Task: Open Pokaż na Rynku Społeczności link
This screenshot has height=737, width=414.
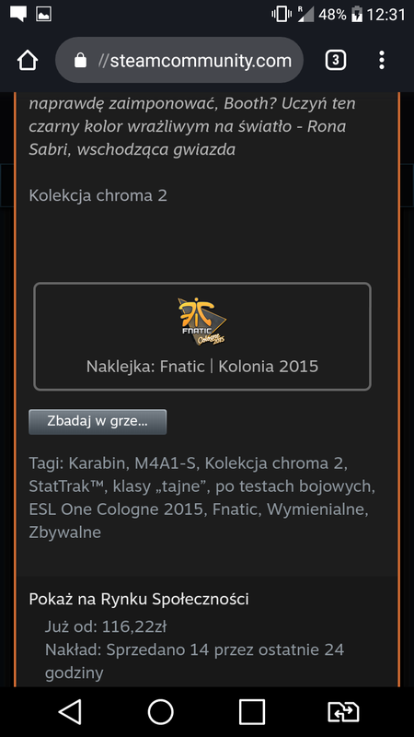Action: point(139,599)
